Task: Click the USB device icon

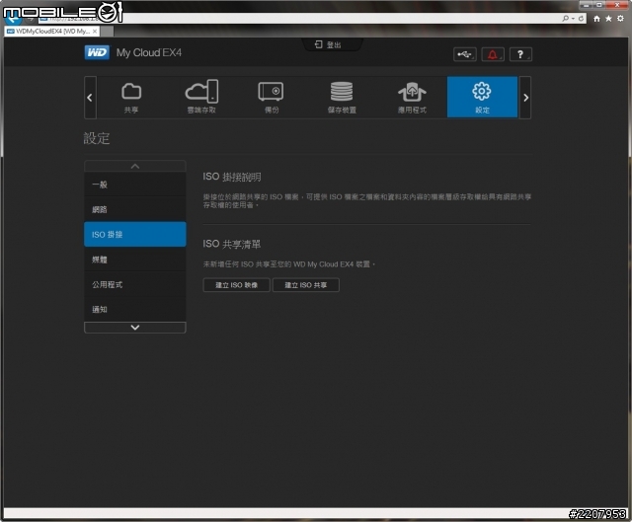Action: (x=465, y=54)
